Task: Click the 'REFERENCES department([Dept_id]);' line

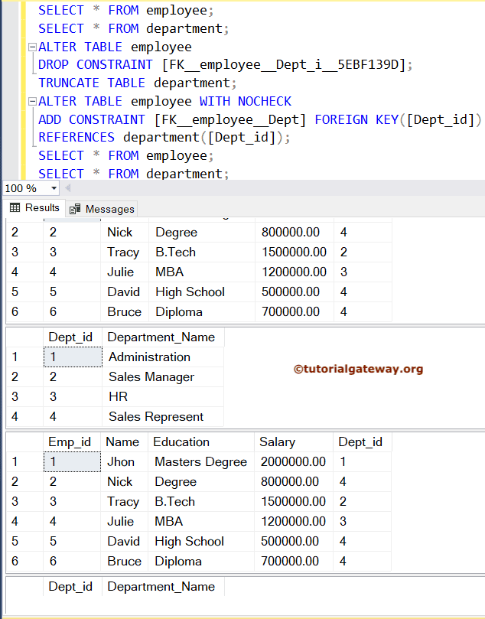Action: [x=164, y=138]
